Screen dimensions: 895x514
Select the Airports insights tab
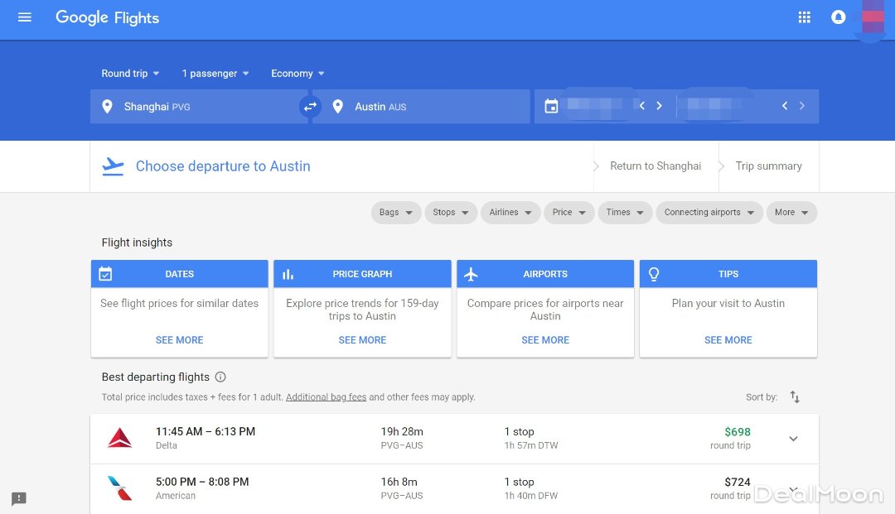coord(545,274)
